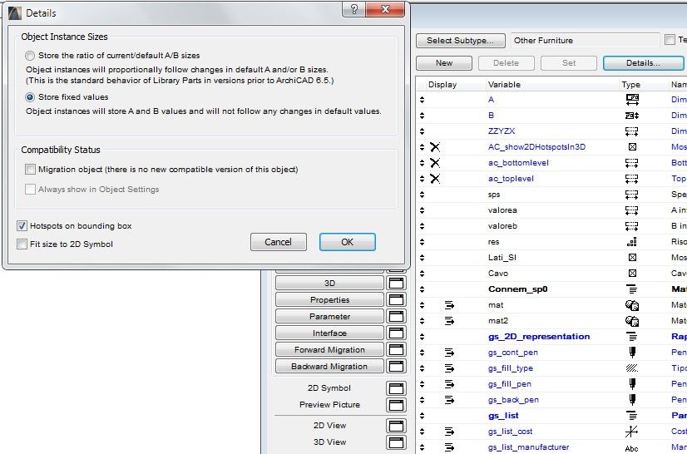The height and width of the screenshot is (454, 687).
Task: Open the 3D script in a new window
Action: [x=396, y=283]
